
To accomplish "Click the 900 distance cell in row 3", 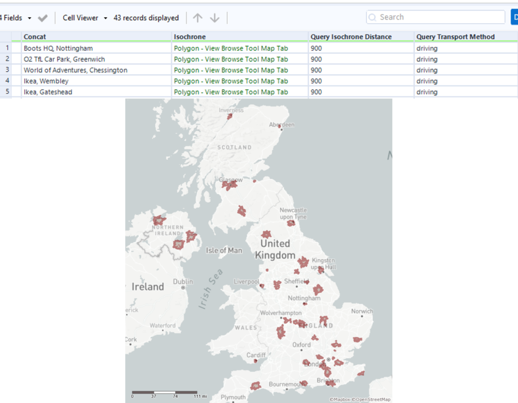I will [x=361, y=70].
